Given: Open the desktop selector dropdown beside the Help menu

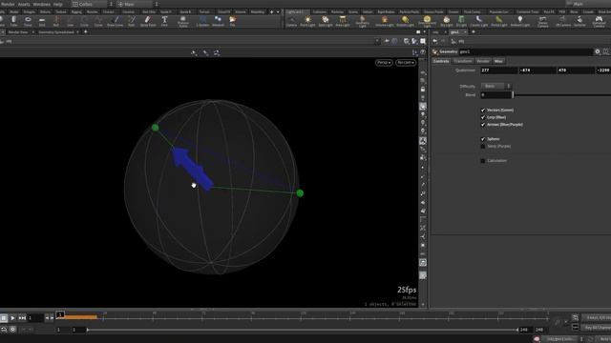Looking at the screenshot, I should 93,4.
